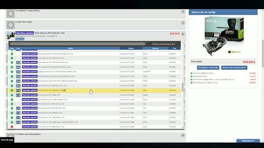Click the review icon on the MSI GTX 1060 3GT OC row
Viewport: 264px width, 148px height.
point(18,109)
